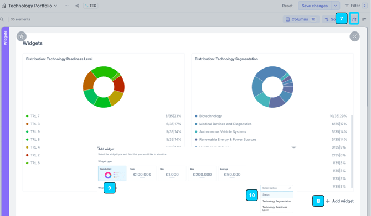371x216 pixels.
Task: Open the Save changes arrow dropdown
Action: coord(335,6)
